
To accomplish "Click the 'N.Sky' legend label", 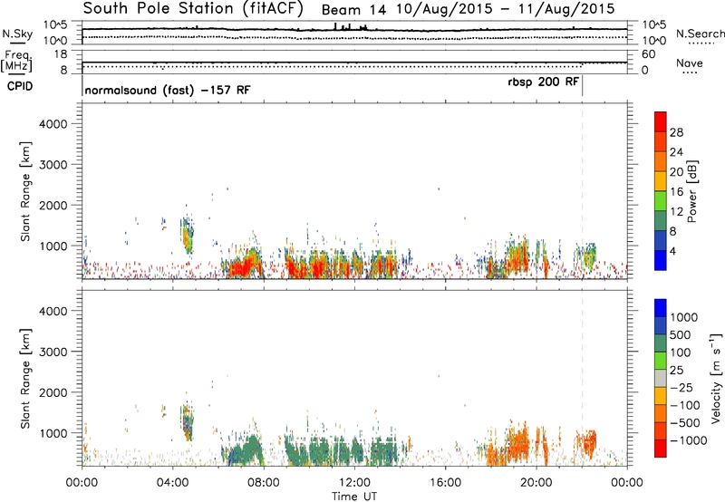I will pos(17,34).
